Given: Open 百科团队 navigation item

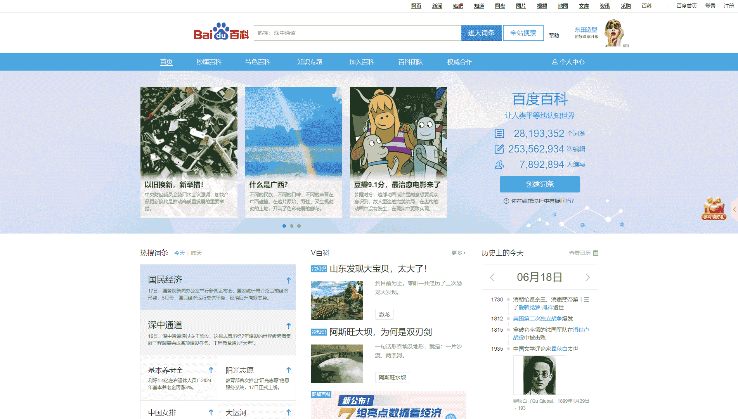Looking at the screenshot, I should 411,62.
